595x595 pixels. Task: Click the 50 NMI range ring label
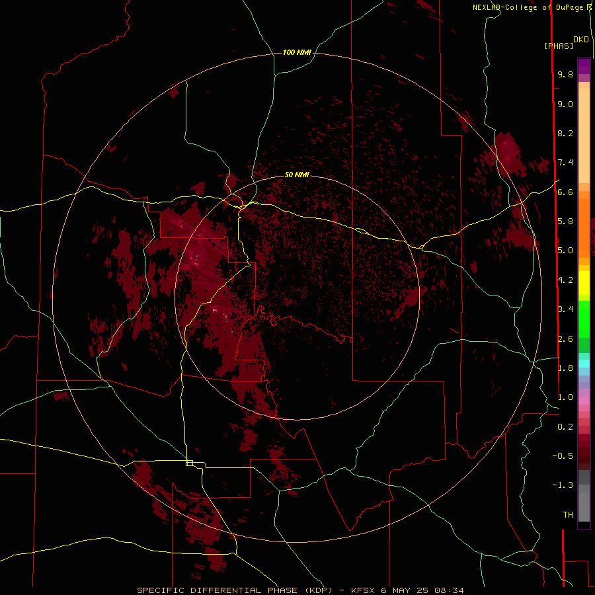click(x=297, y=175)
